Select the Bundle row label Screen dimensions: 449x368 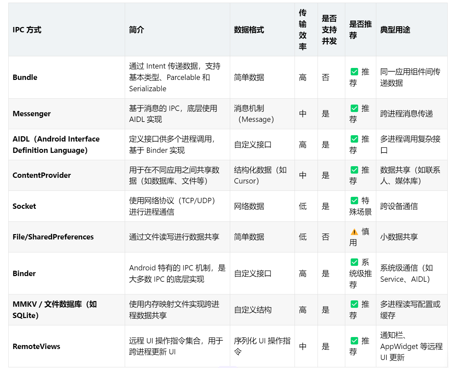(x=25, y=77)
